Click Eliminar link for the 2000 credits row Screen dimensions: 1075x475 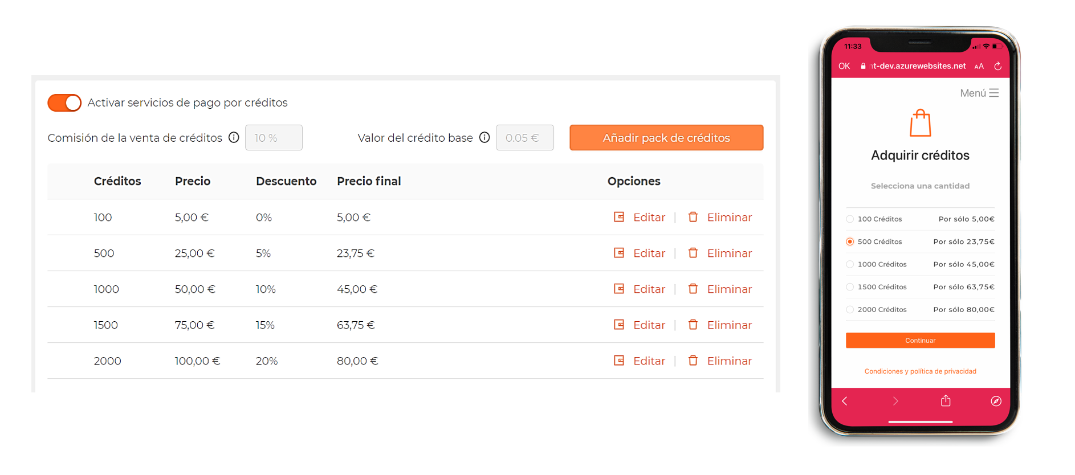click(x=730, y=361)
